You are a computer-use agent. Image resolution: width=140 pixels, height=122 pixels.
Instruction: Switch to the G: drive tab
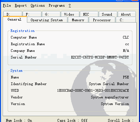tap(51, 14)
